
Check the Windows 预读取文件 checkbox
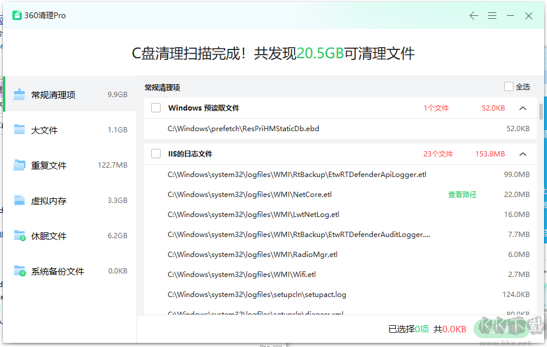click(156, 108)
